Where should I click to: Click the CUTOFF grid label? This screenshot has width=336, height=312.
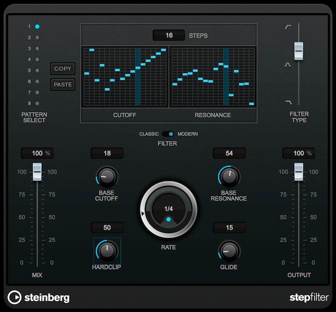tap(125, 115)
